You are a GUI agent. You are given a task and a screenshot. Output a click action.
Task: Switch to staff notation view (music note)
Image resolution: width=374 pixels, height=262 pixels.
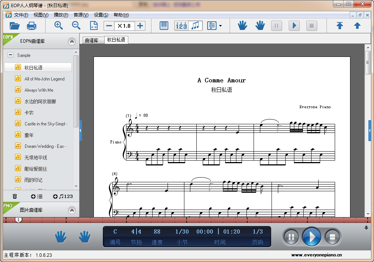(x=195, y=26)
